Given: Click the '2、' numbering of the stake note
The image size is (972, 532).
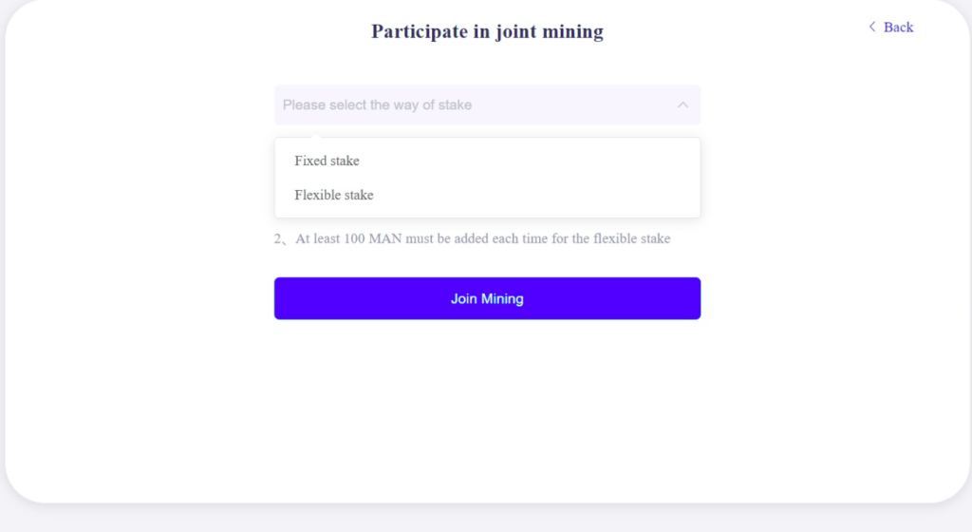Looking at the screenshot, I should pos(281,238).
